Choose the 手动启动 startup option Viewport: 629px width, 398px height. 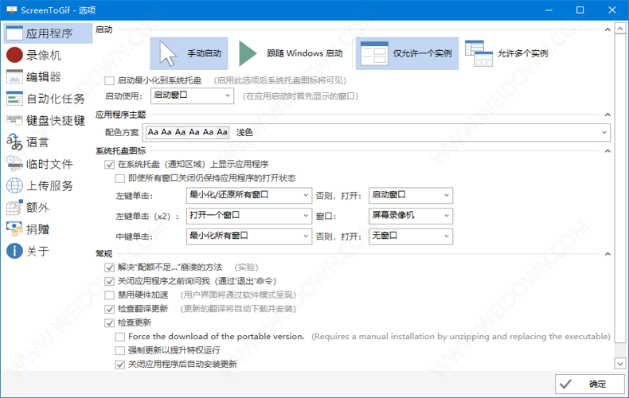click(189, 53)
